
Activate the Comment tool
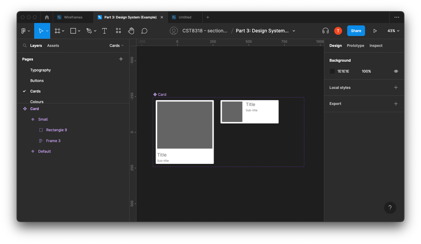tap(144, 31)
